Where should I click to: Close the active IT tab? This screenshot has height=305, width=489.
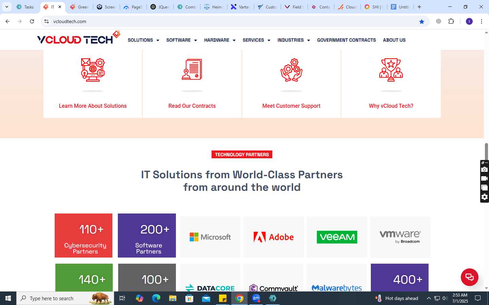60,7
